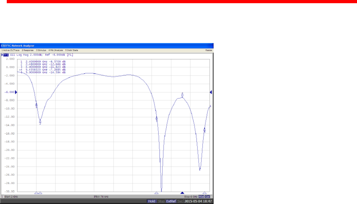Click the filled marker 4 triangle on the frequency axis
Viewport: 357px width, 204px height.
point(182,193)
